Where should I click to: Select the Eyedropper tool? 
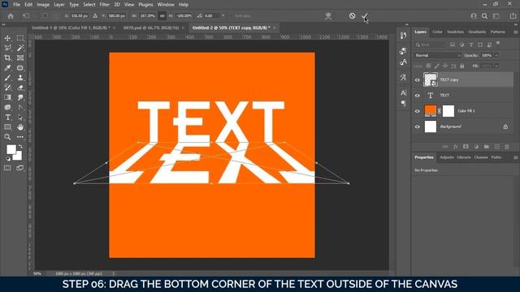pyautogui.click(x=7, y=68)
